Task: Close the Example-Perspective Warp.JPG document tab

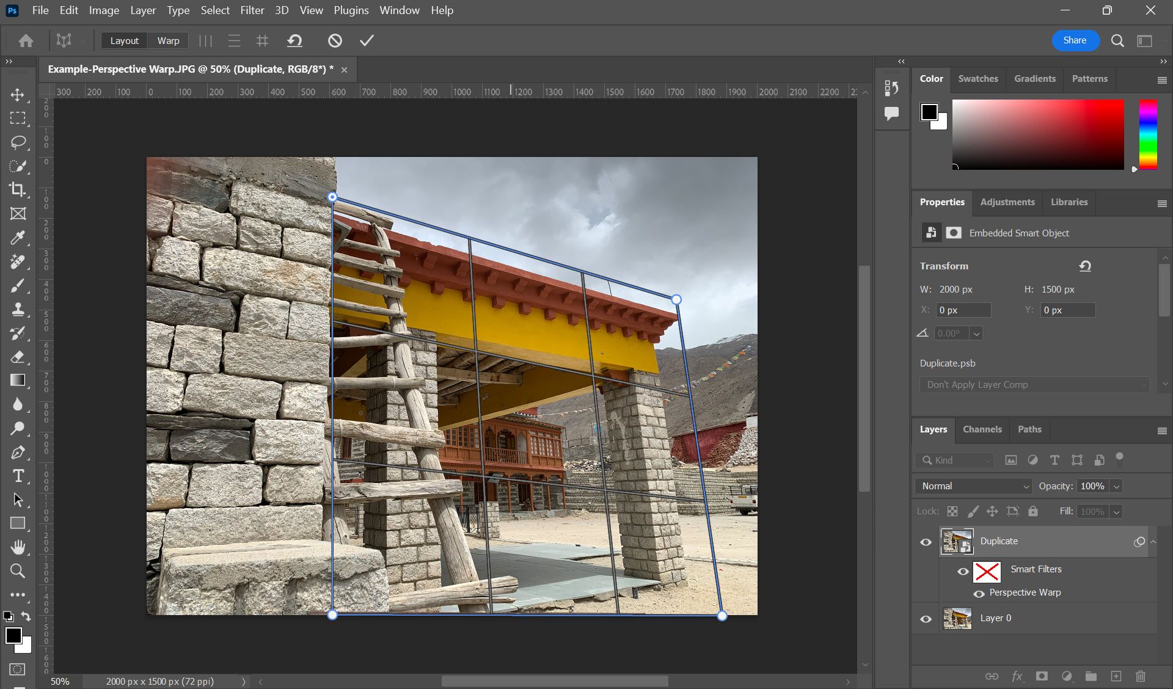Action: click(x=344, y=70)
